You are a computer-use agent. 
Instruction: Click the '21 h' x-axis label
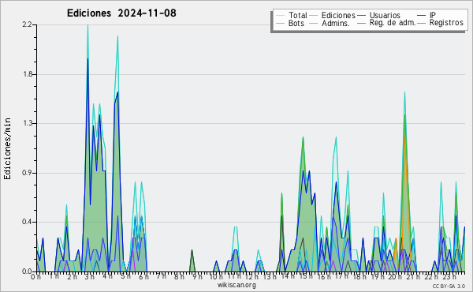tap(412, 276)
